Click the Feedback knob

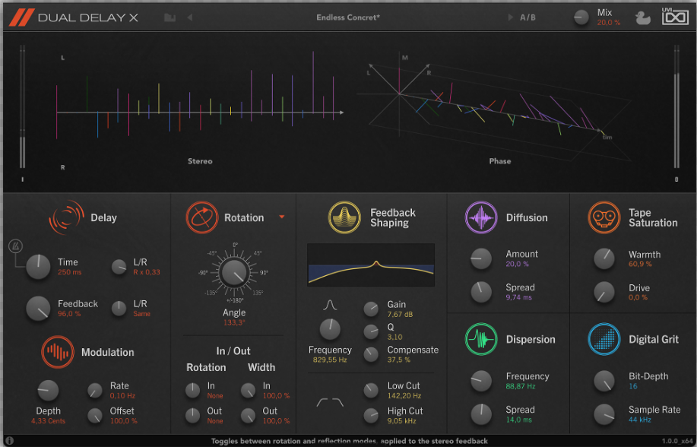tap(38, 309)
